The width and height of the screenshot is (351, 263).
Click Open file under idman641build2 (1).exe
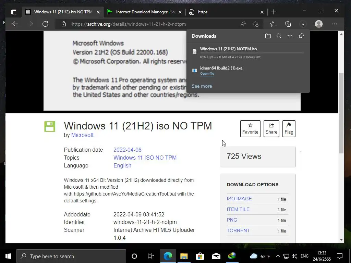tap(207, 74)
